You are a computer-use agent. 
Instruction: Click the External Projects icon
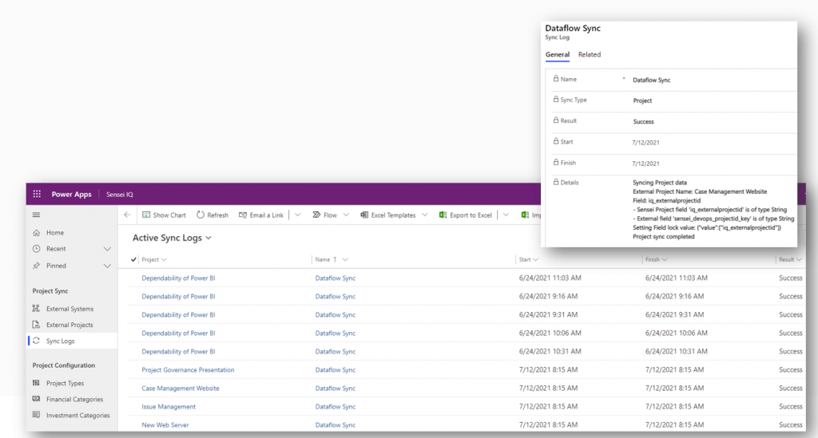[x=36, y=325]
